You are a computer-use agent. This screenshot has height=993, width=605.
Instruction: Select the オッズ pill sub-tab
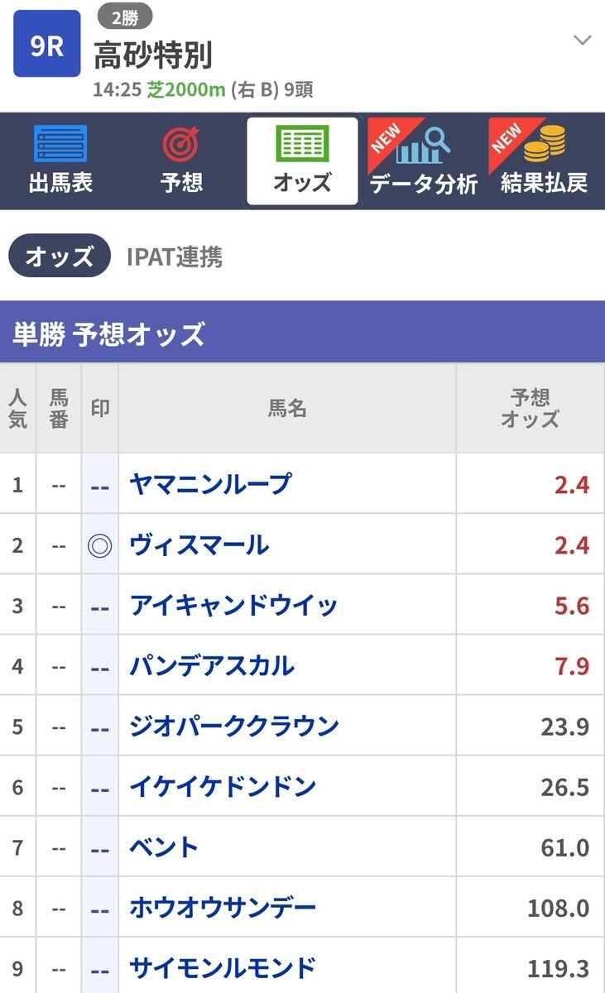(60, 257)
